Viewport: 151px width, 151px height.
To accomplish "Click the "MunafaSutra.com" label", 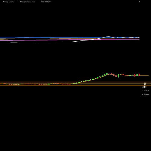I will point(27,2).
